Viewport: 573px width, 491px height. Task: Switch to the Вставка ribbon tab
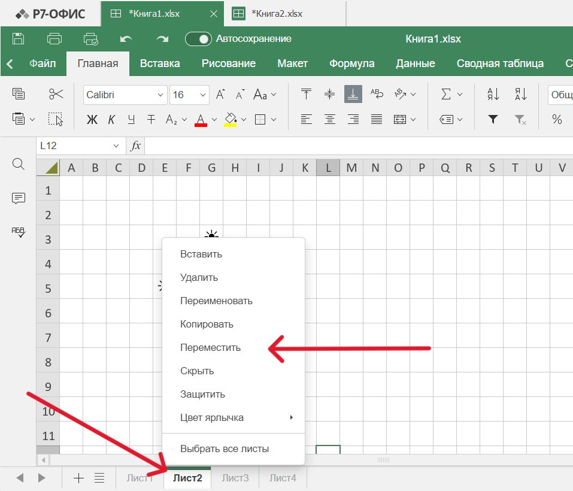coord(160,63)
